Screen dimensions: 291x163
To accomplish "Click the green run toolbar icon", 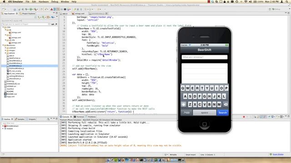I will pyautogui.click(x=31, y=9).
